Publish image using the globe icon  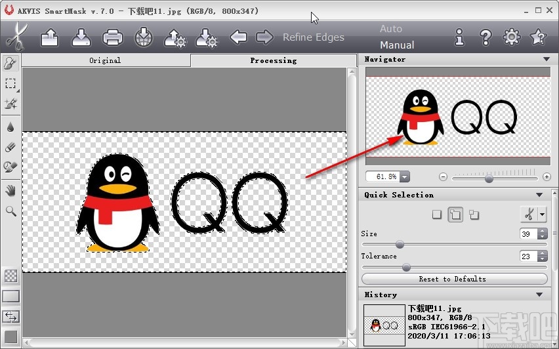coord(144,37)
